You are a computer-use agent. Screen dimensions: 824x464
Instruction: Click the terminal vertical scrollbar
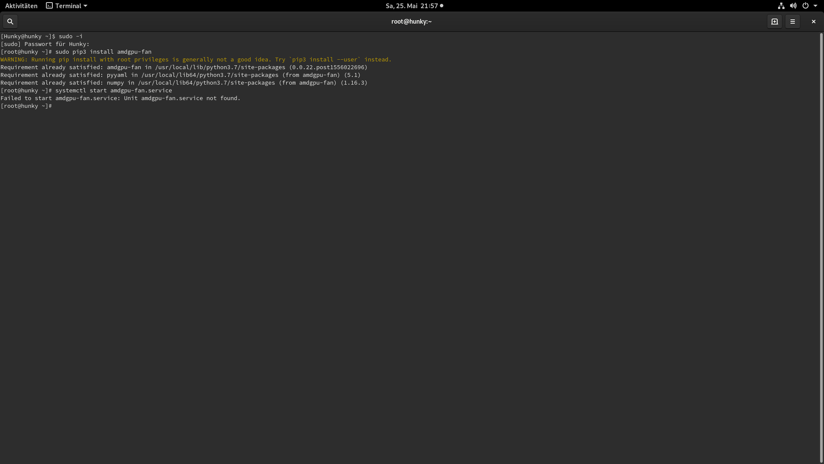click(x=821, y=247)
